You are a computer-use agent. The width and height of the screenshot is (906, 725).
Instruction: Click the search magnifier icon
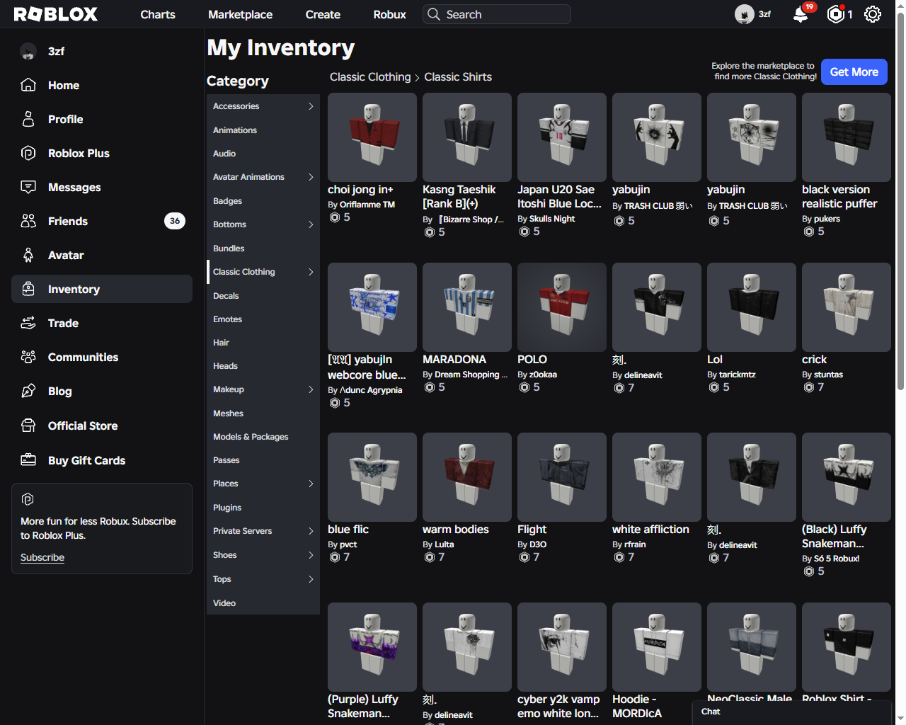coord(434,14)
